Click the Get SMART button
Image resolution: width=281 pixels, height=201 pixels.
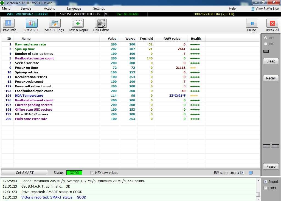click(25, 173)
